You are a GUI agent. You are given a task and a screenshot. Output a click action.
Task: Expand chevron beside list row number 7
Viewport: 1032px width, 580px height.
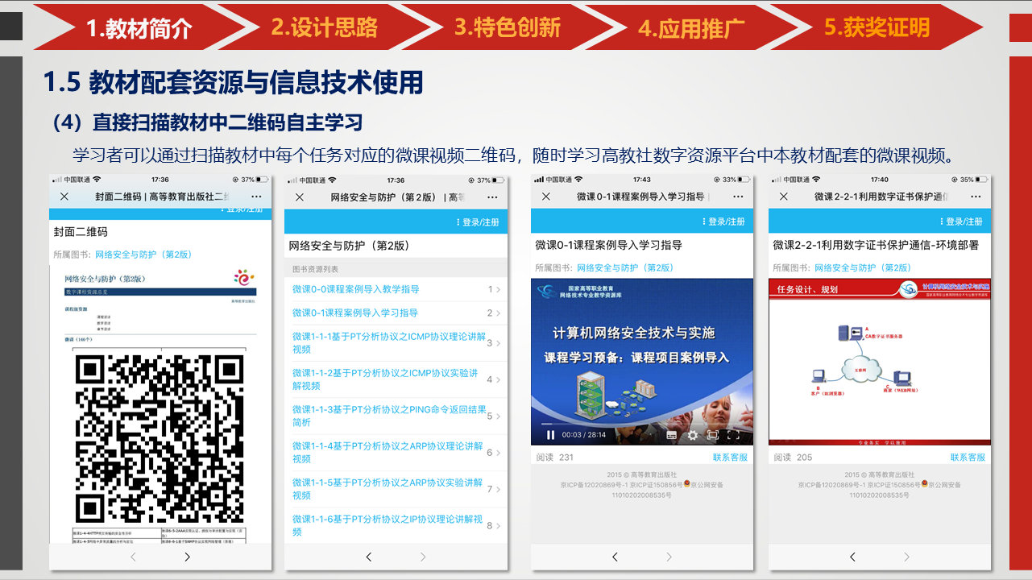[499, 490]
